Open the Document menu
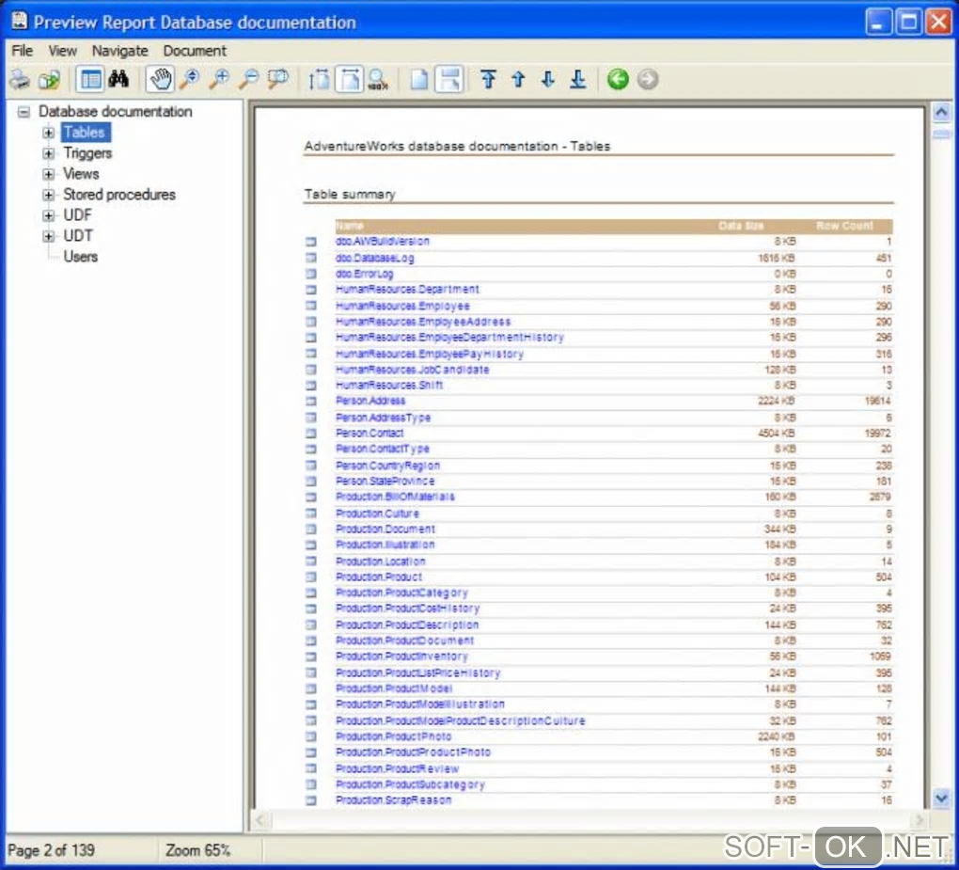This screenshot has height=870, width=959. 195,51
